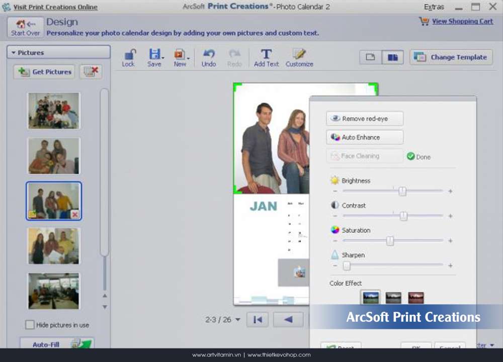The width and height of the screenshot is (503, 362).
Task: Enable Hide pictures in use checkbox
Action: pos(30,325)
